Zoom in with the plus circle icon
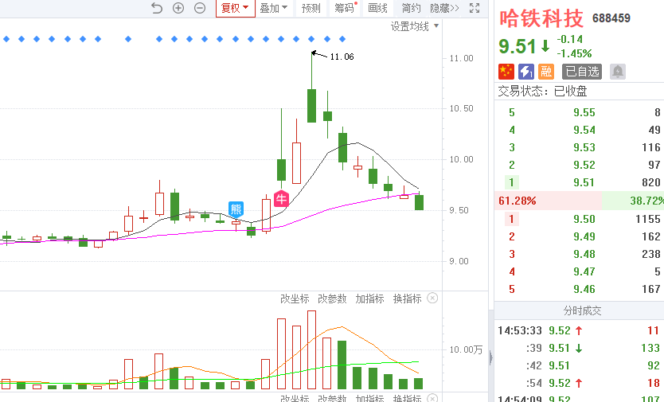Image resolution: width=664 pixels, height=402 pixels. (x=178, y=8)
